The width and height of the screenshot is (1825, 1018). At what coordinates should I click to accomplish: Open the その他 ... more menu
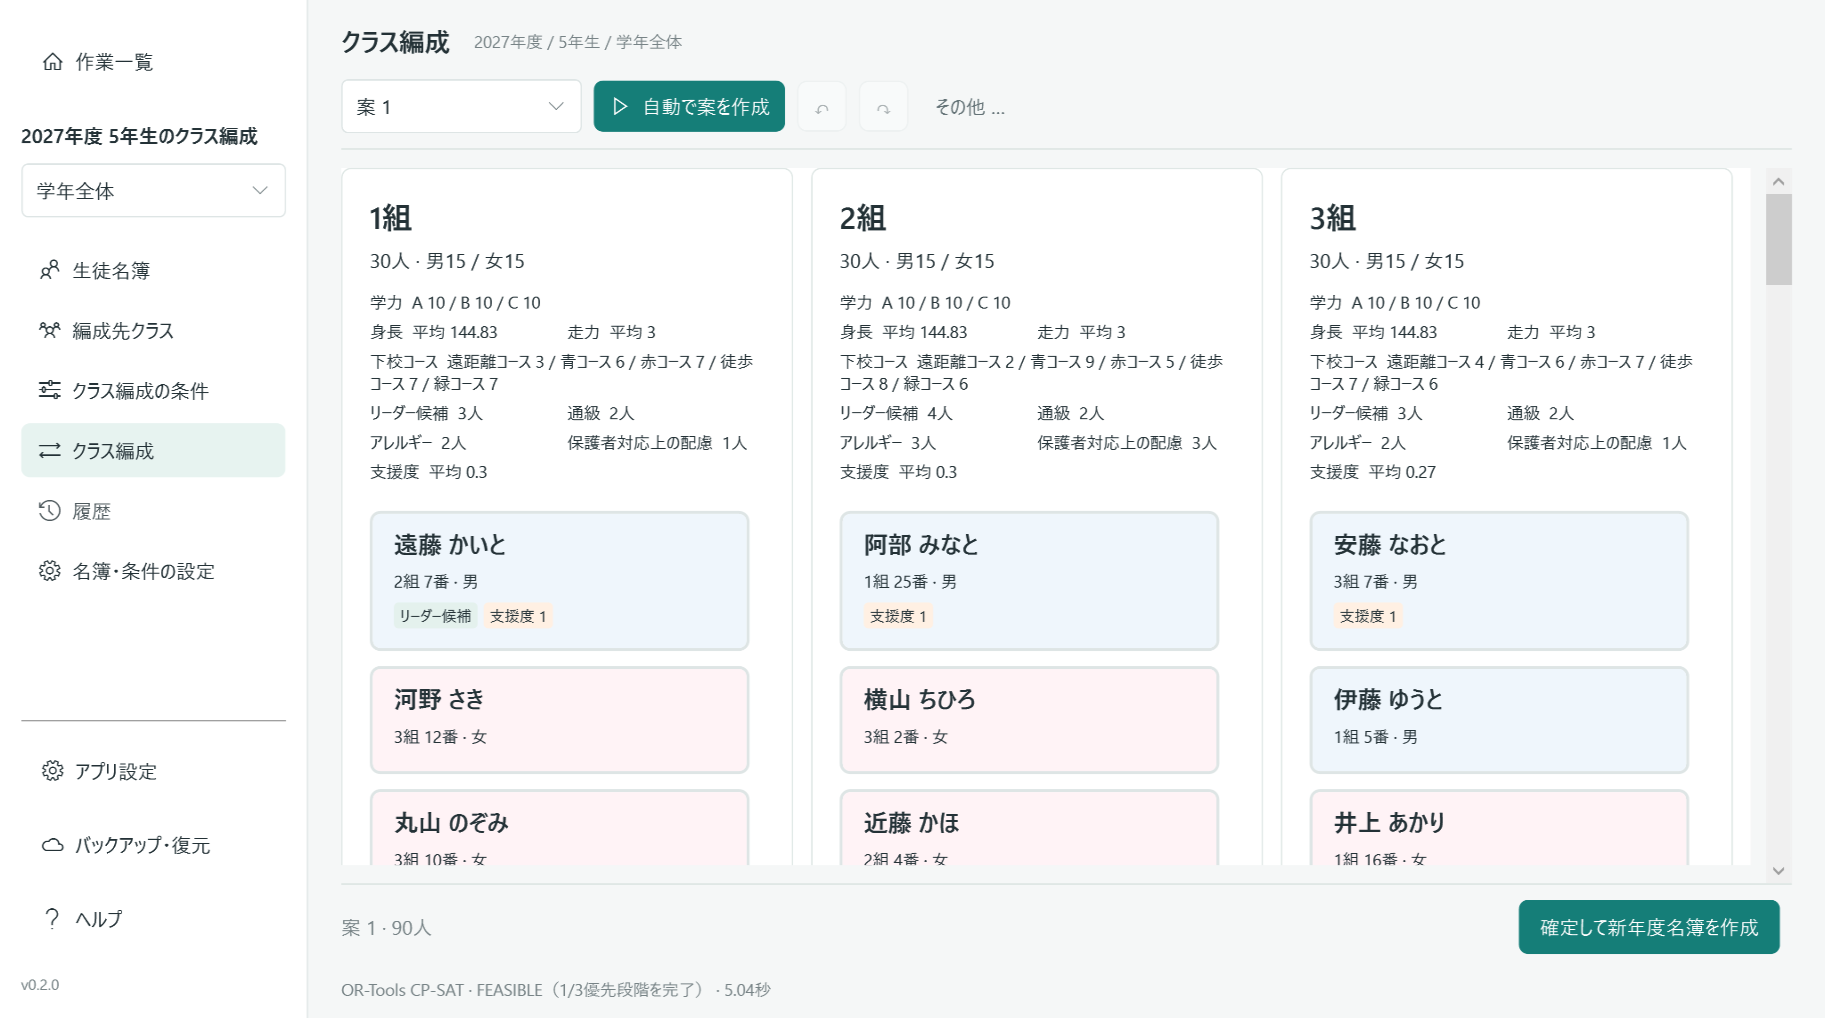(970, 107)
